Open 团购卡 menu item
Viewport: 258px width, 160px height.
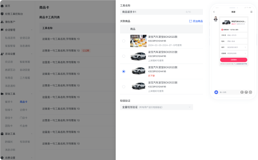pos(9,126)
